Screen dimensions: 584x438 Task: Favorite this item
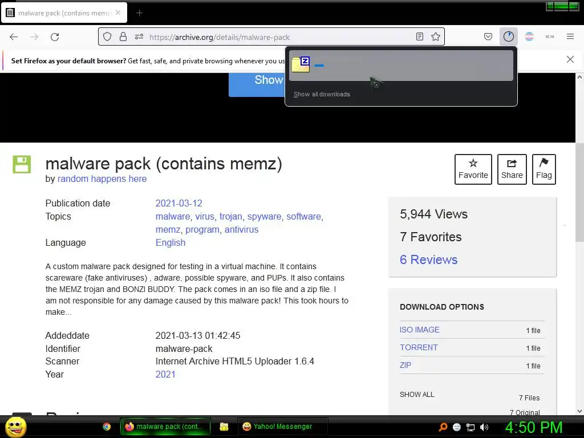[473, 169]
